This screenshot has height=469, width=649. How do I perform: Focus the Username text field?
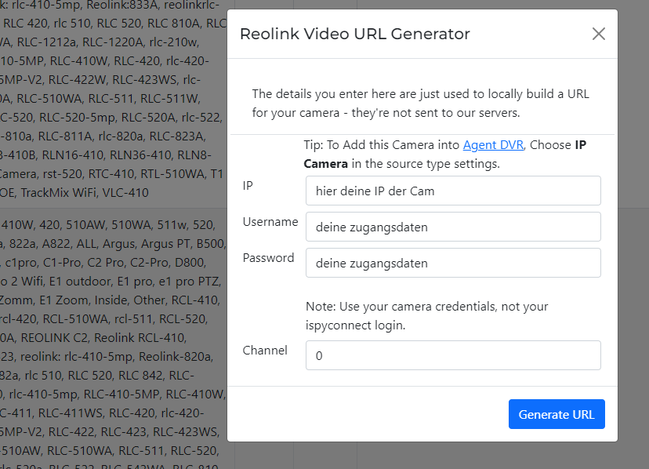click(453, 227)
